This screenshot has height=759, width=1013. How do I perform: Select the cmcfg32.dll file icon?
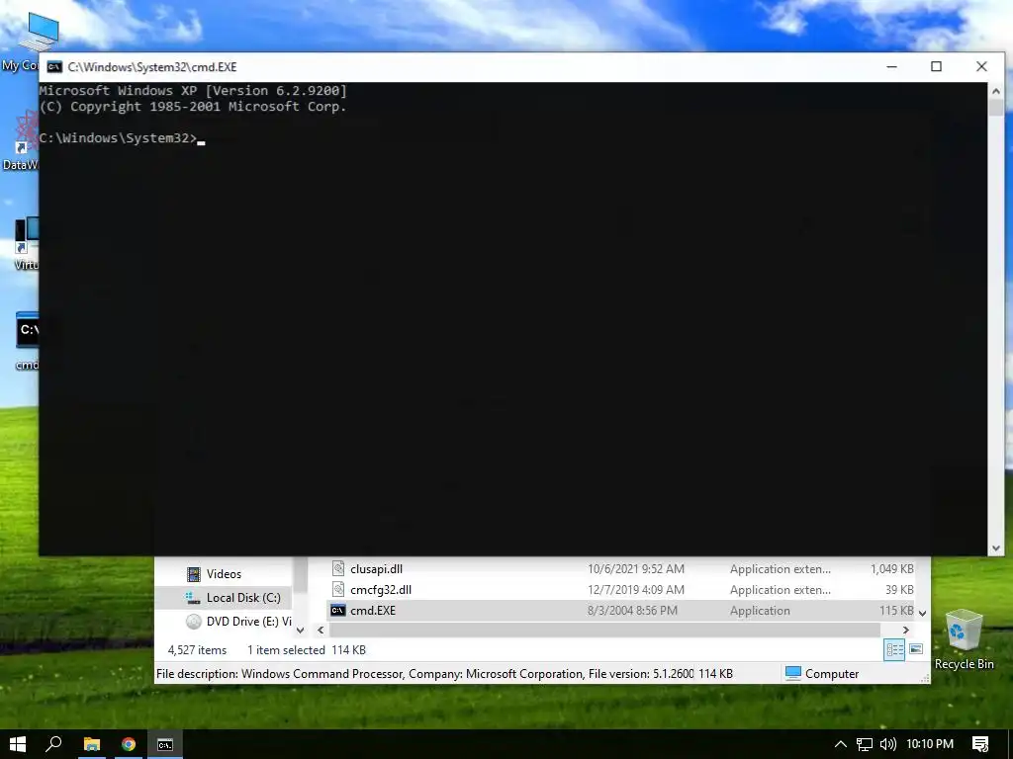[x=338, y=589]
